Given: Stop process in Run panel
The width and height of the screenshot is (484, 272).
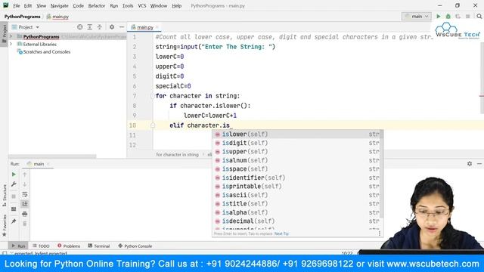Looking at the screenshot, I should (x=14, y=196).
